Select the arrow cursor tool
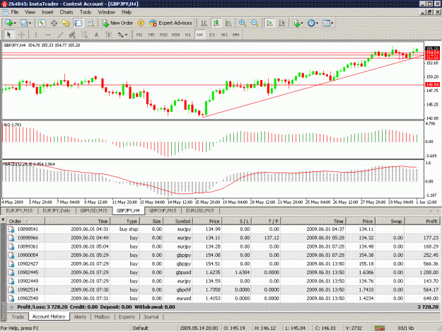The width and height of the screenshot is (442, 332). [8, 35]
